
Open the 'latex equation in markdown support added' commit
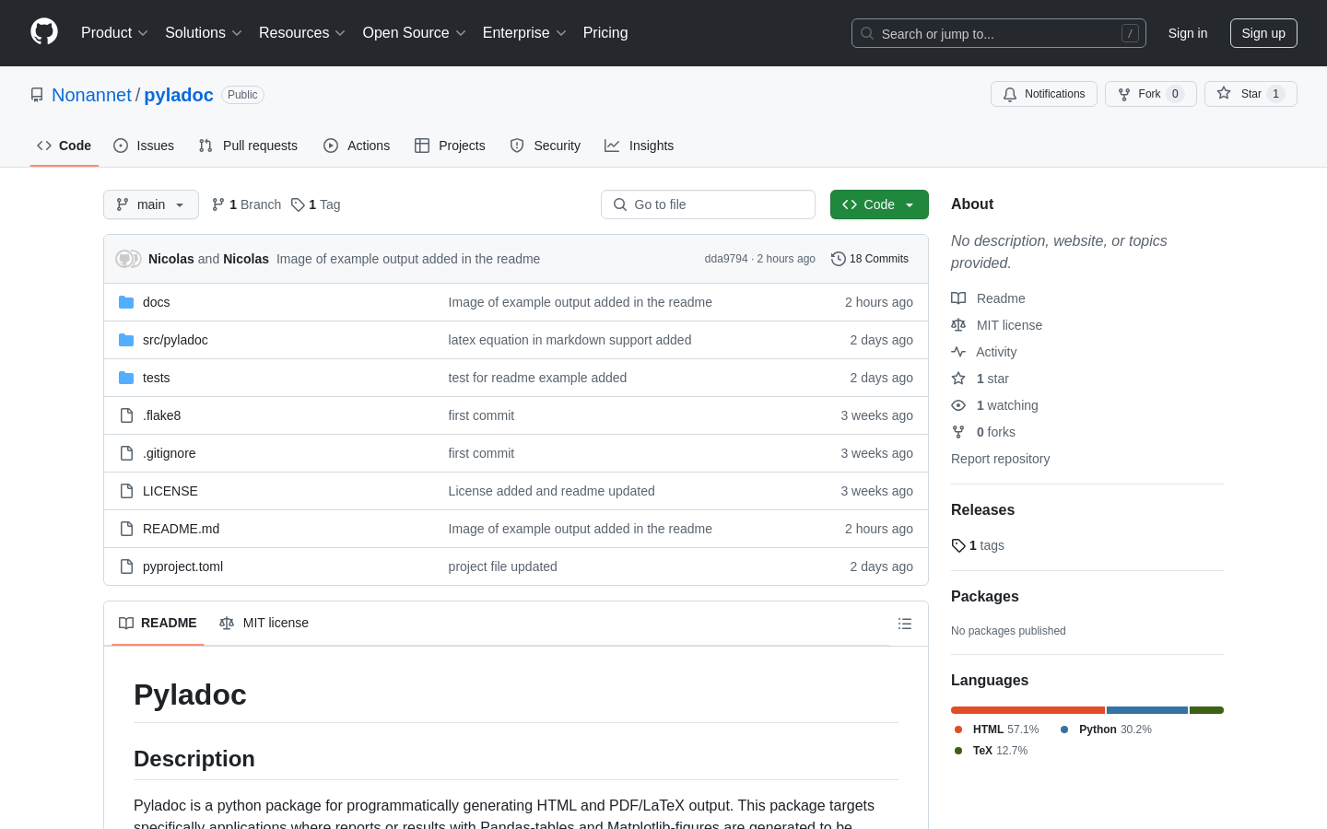pyautogui.click(x=570, y=340)
